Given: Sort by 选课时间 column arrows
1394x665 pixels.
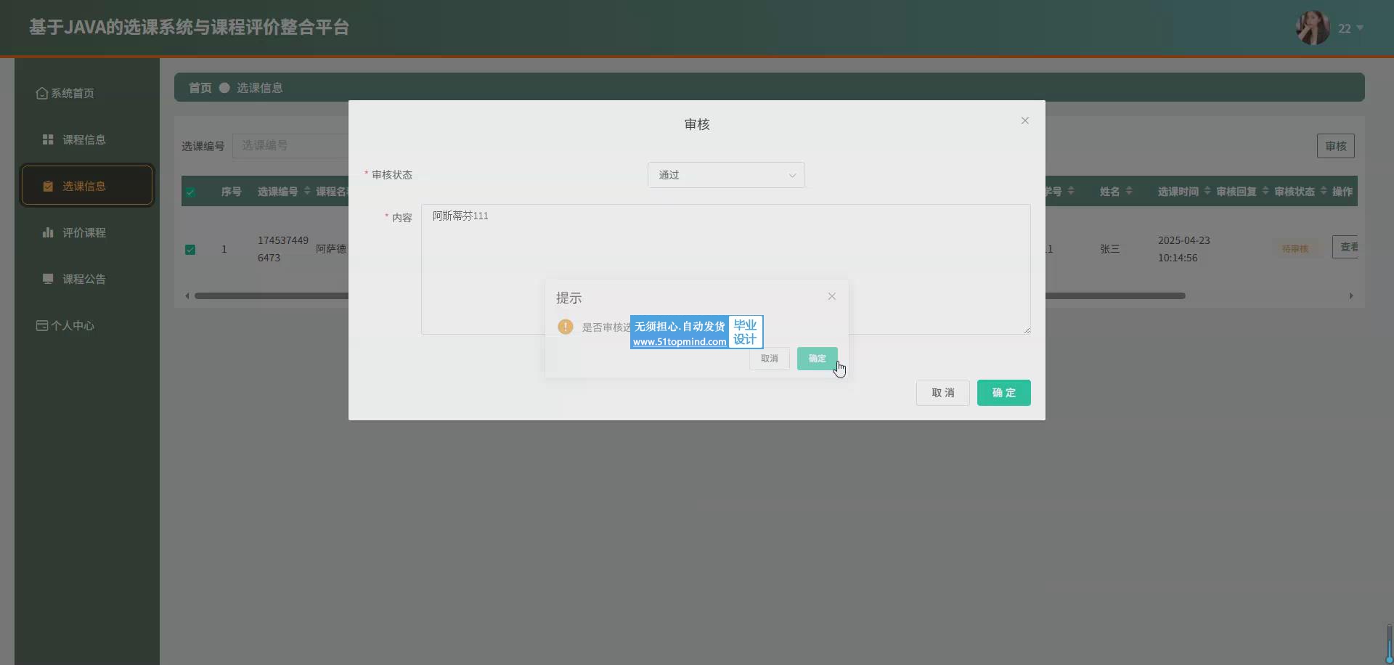Looking at the screenshot, I should 1207,191.
